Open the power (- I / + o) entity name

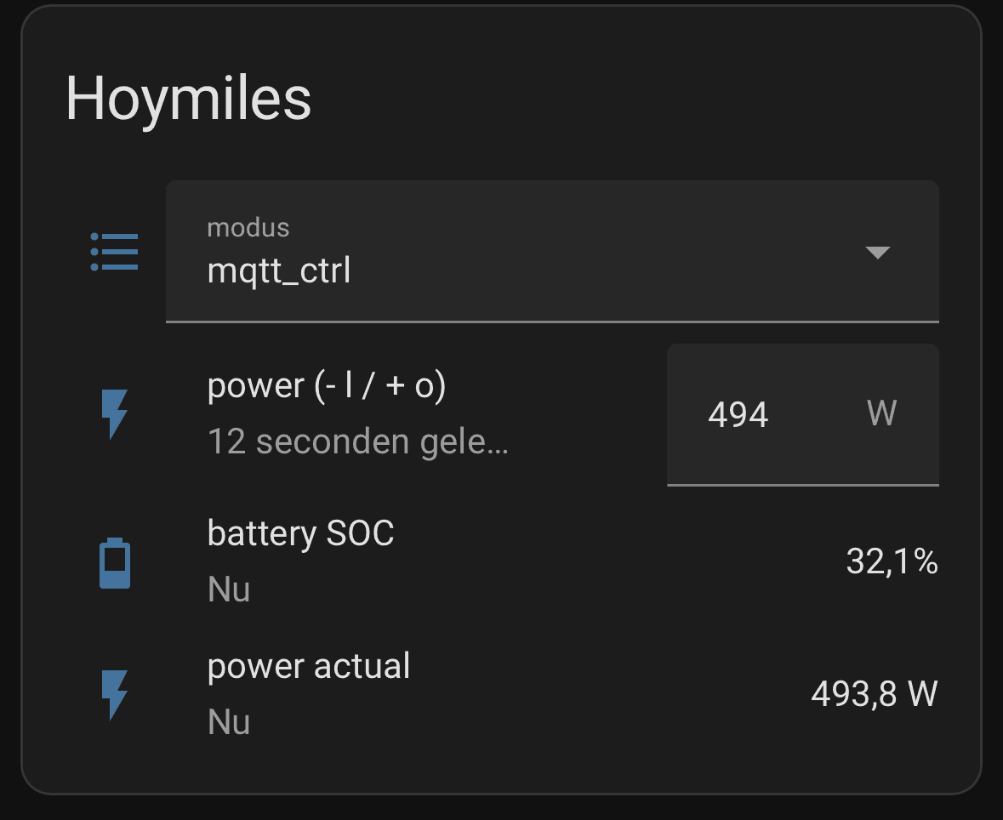[327, 386]
